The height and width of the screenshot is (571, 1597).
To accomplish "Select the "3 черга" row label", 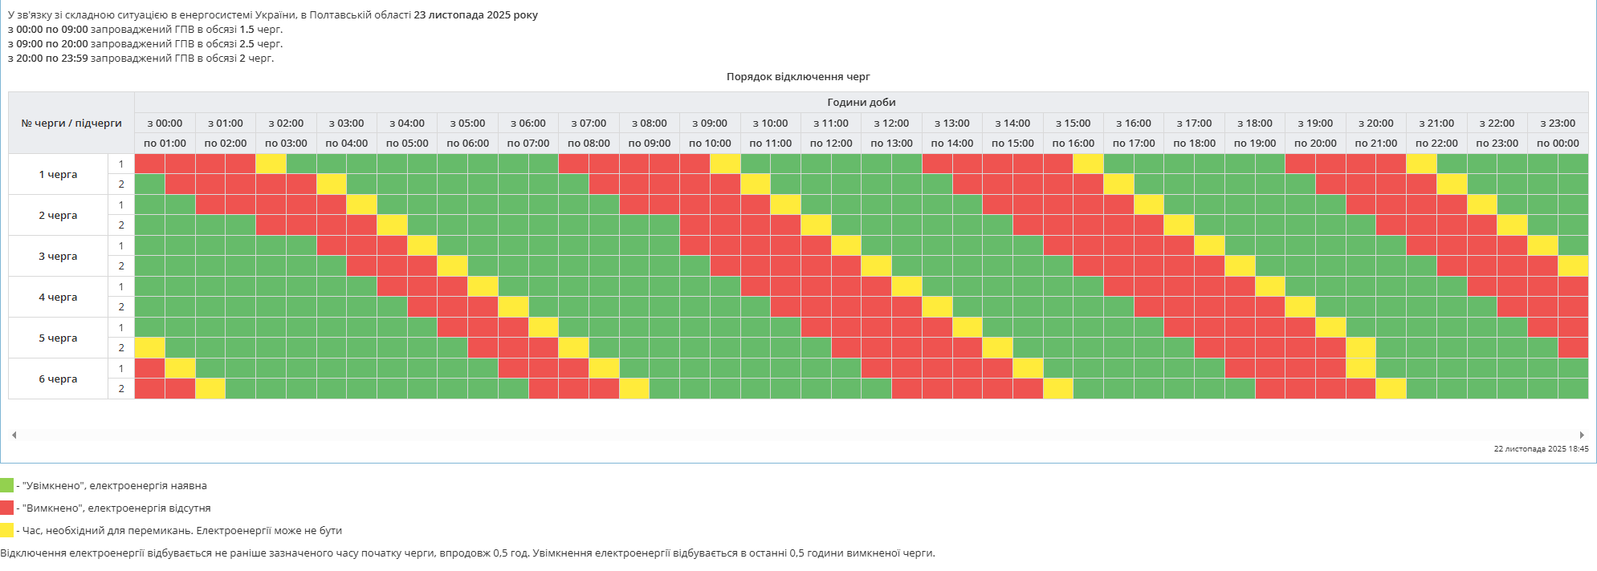I will pyautogui.click(x=58, y=256).
